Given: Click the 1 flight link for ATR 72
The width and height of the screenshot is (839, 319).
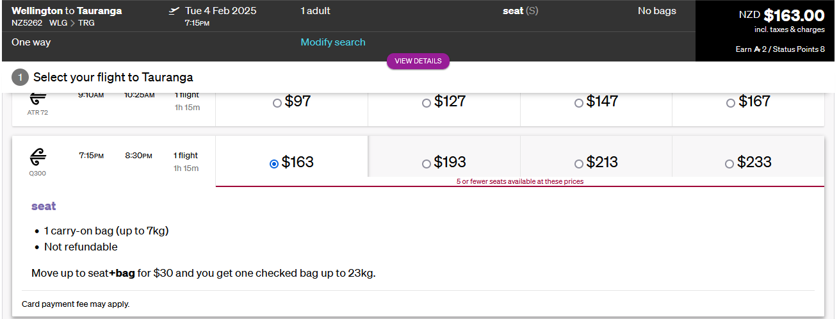Looking at the screenshot, I should click(186, 95).
